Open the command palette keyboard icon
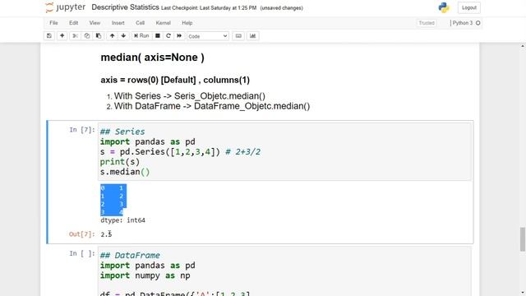526x296 pixels. point(238,36)
